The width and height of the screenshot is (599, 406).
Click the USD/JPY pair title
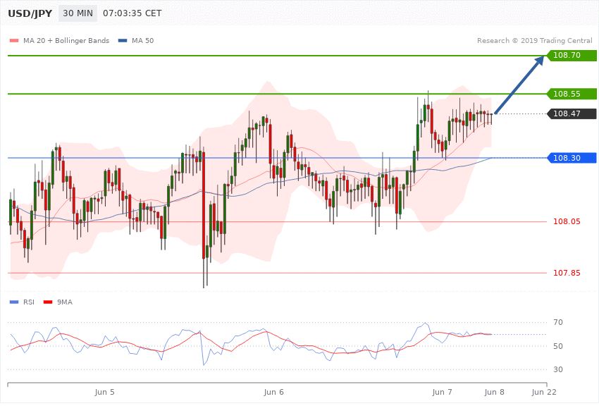30,13
